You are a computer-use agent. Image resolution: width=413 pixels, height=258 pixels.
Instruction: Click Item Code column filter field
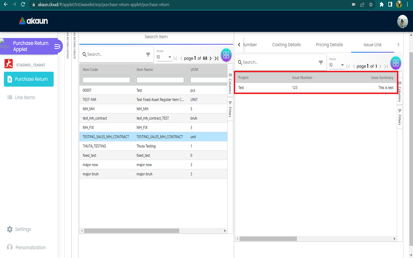click(106, 80)
